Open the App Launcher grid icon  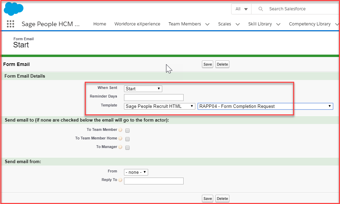(11, 24)
